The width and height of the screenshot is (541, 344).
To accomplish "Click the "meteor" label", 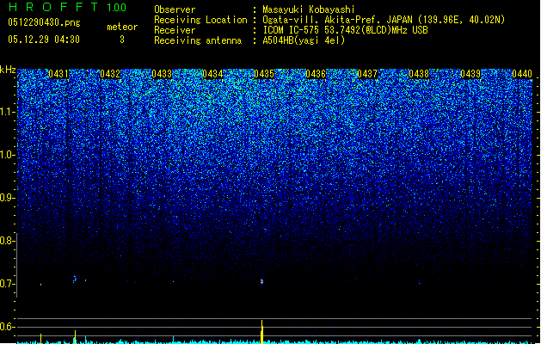I will 122,27.
